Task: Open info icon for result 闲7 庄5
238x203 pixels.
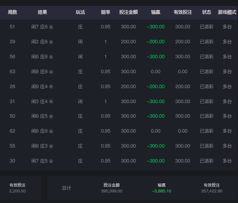Action: [x=51, y=161]
